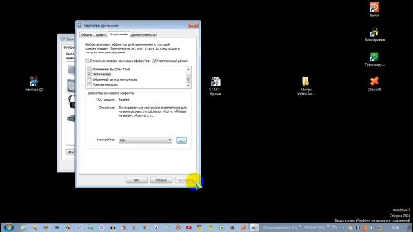Click the arrow of the Рок preset combo box
Viewport: 413px width, 232px height.
tap(170, 140)
